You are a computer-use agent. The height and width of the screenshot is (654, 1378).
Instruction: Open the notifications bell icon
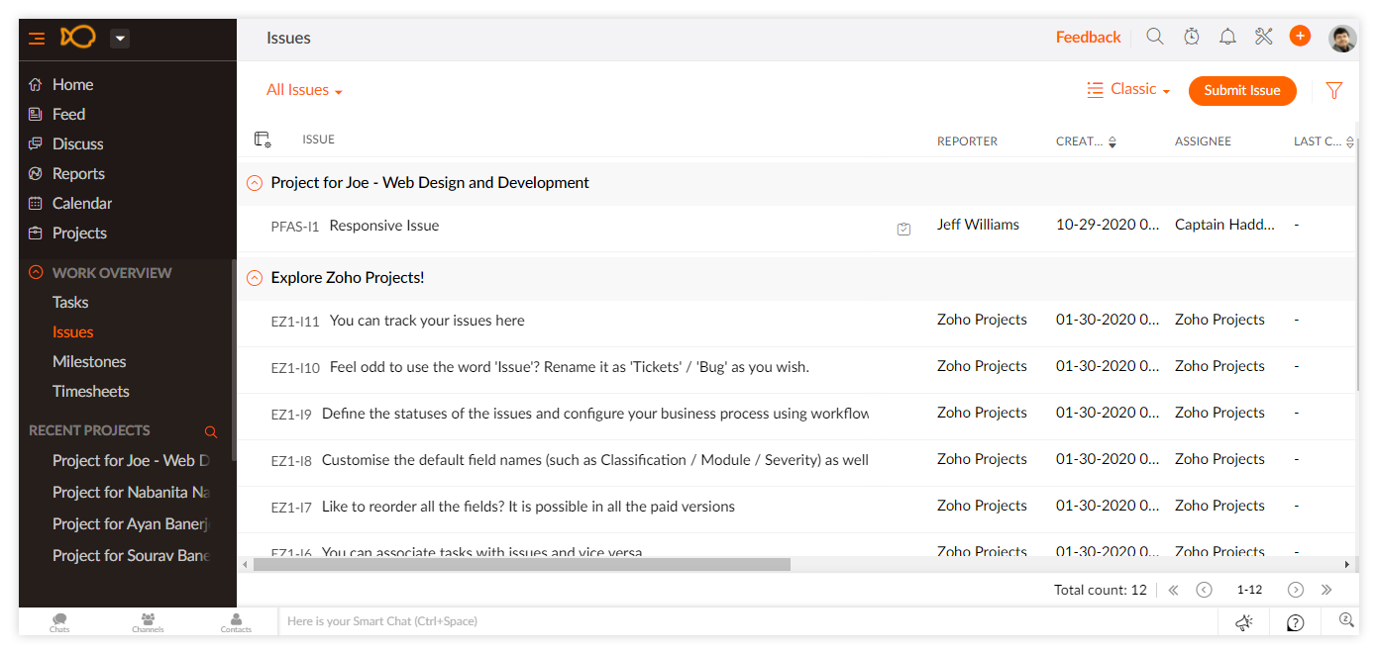tap(1227, 37)
